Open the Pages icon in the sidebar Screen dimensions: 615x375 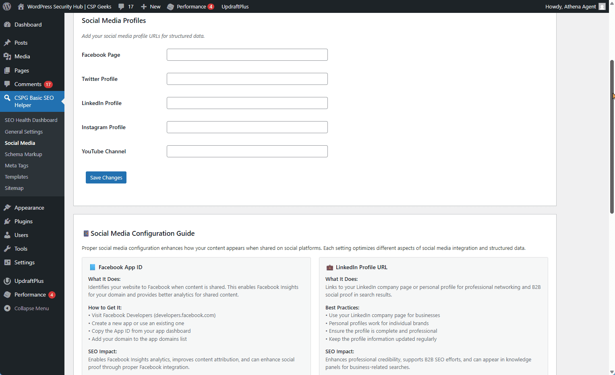7,70
